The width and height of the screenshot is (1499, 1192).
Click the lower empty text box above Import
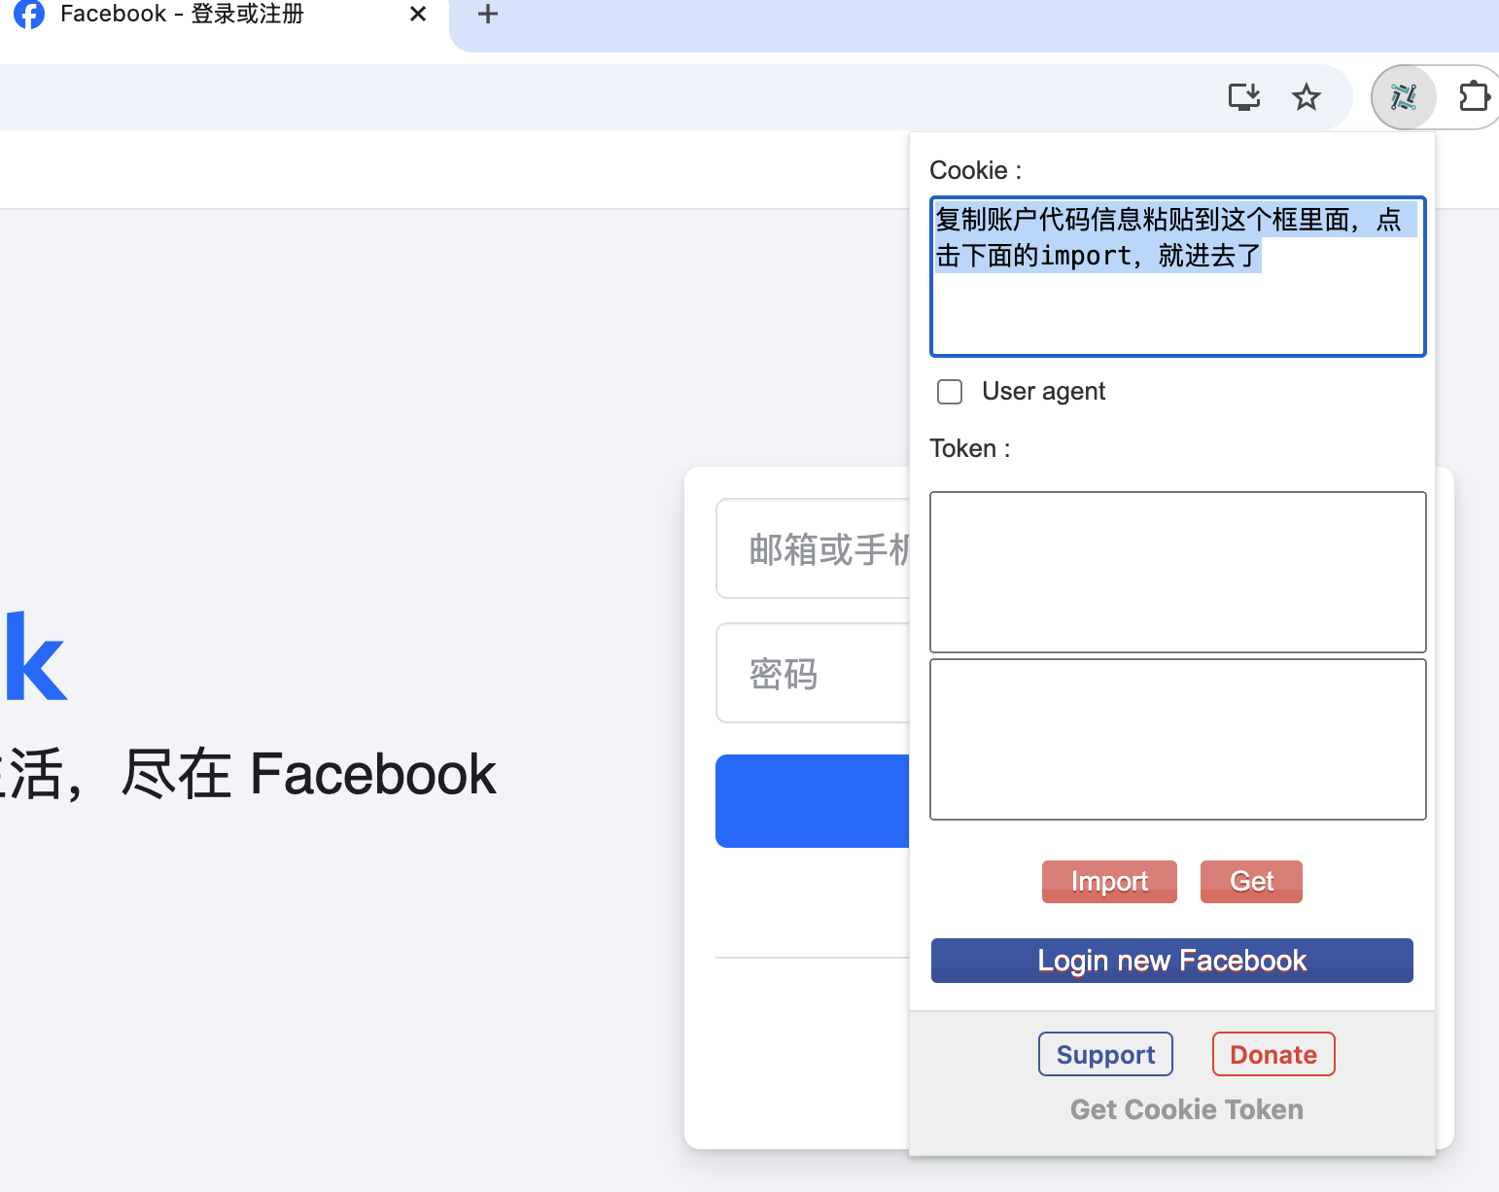pos(1177,739)
